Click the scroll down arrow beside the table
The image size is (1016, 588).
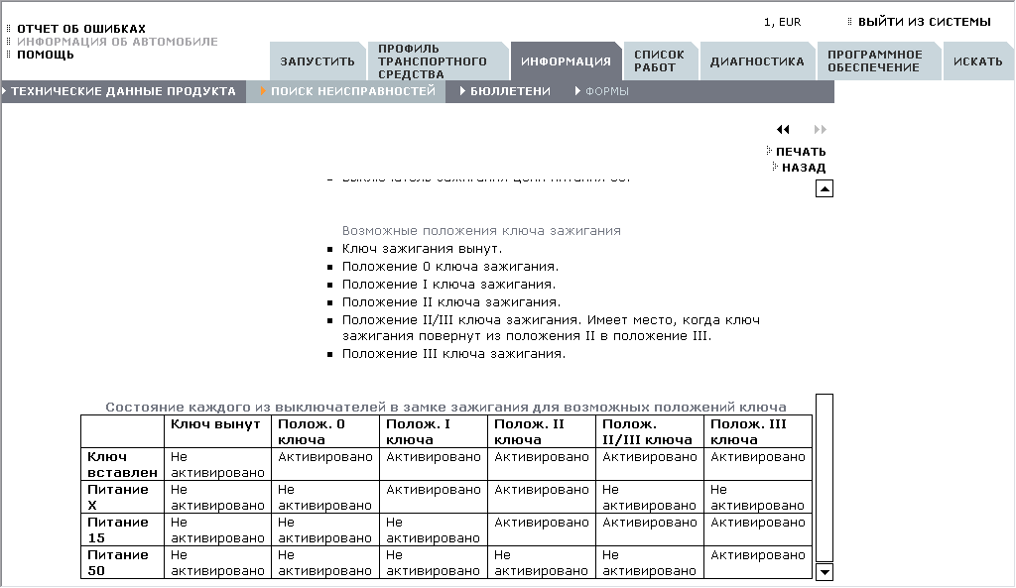(825, 572)
